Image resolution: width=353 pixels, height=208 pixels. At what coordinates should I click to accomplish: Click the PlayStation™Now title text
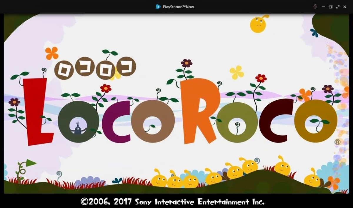[x=178, y=7]
